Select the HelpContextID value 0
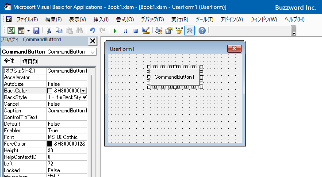322x177 pixels. (67, 157)
